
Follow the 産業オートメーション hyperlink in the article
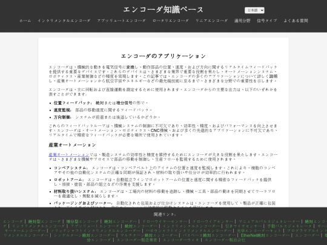click(69, 155)
